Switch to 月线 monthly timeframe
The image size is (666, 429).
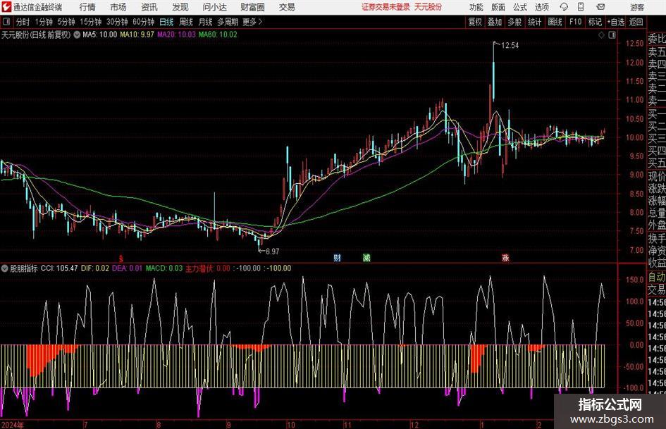click(x=206, y=22)
